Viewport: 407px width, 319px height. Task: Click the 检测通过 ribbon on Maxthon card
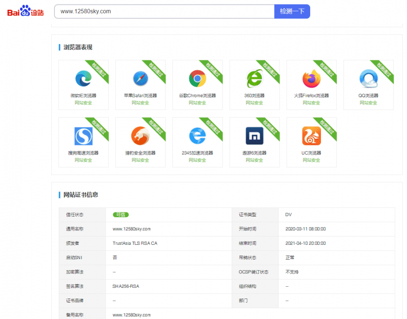pyautogui.click(x=270, y=127)
